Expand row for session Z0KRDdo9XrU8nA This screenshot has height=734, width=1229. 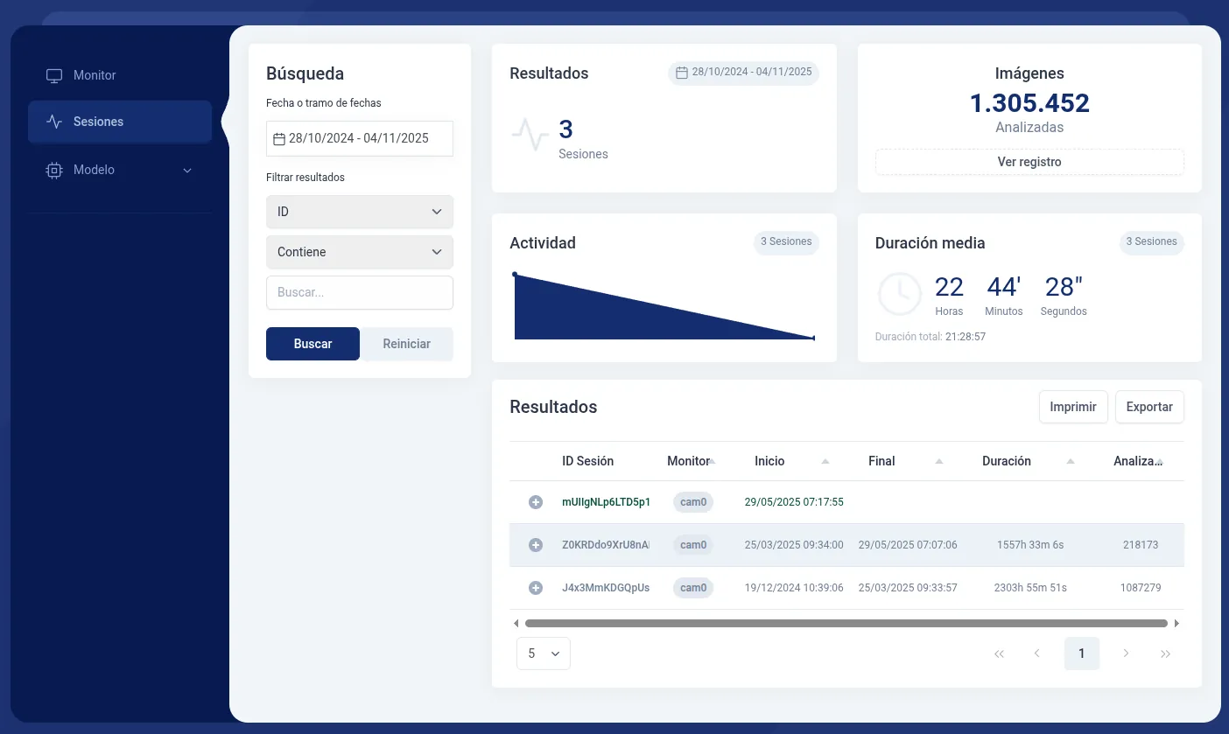536,545
